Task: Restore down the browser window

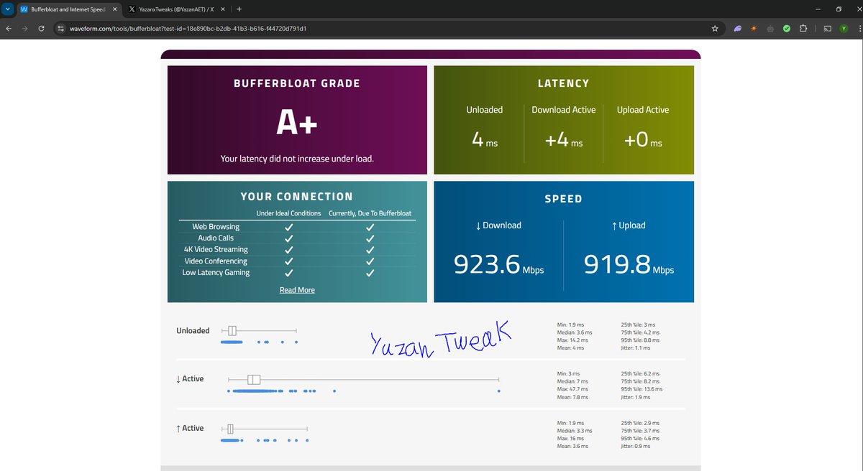Action: coord(839,9)
